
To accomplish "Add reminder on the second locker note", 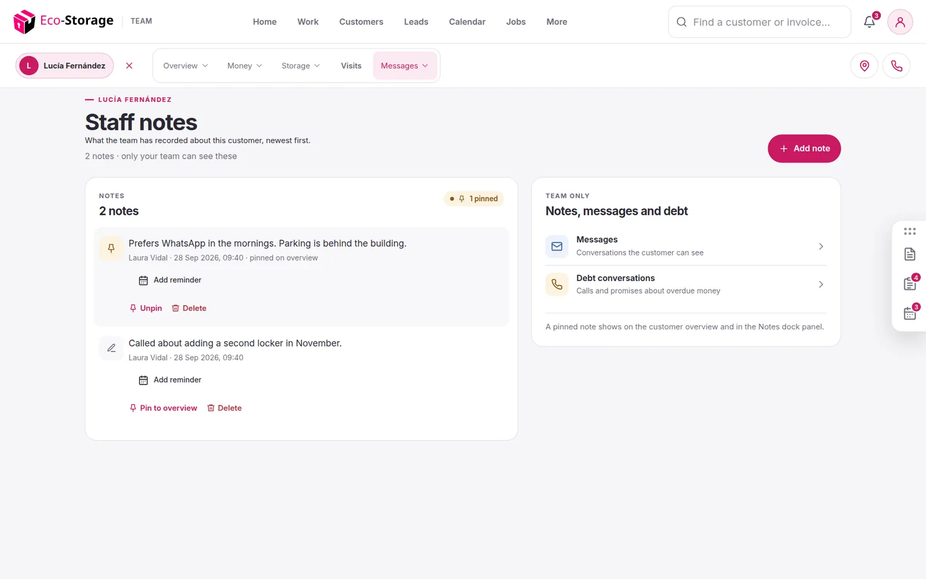I will [x=170, y=380].
